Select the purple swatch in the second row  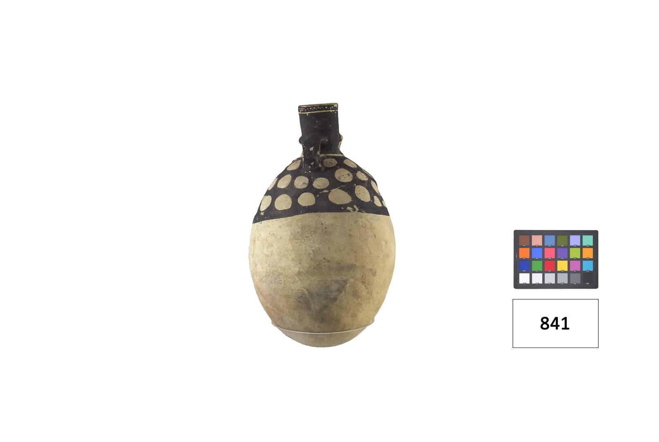pos(562,253)
